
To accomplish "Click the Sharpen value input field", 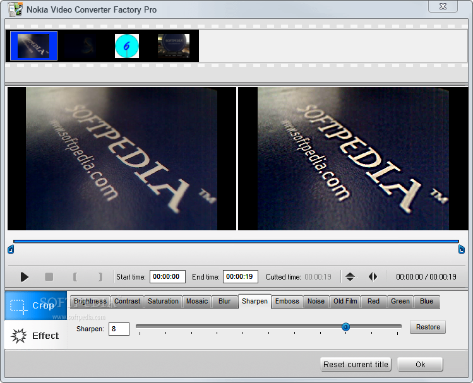I will (x=119, y=329).
